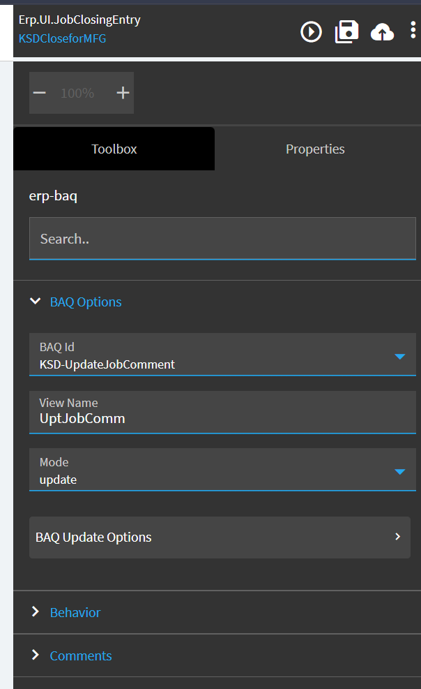
Task: Click the View Name text field
Action: click(x=222, y=419)
